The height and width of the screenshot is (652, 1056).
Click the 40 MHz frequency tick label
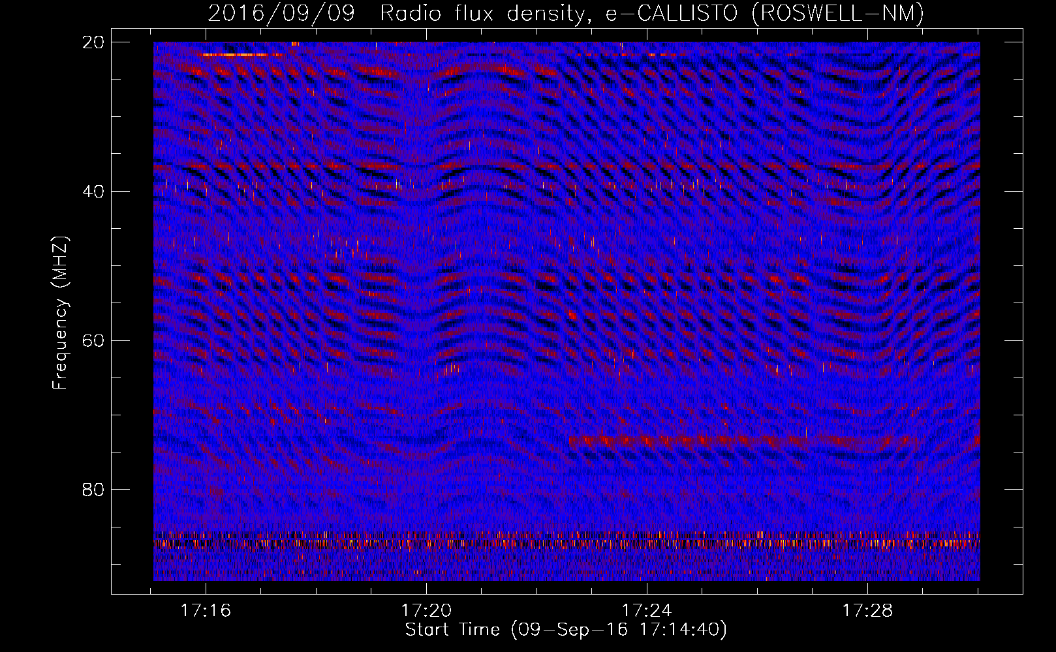[93, 191]
